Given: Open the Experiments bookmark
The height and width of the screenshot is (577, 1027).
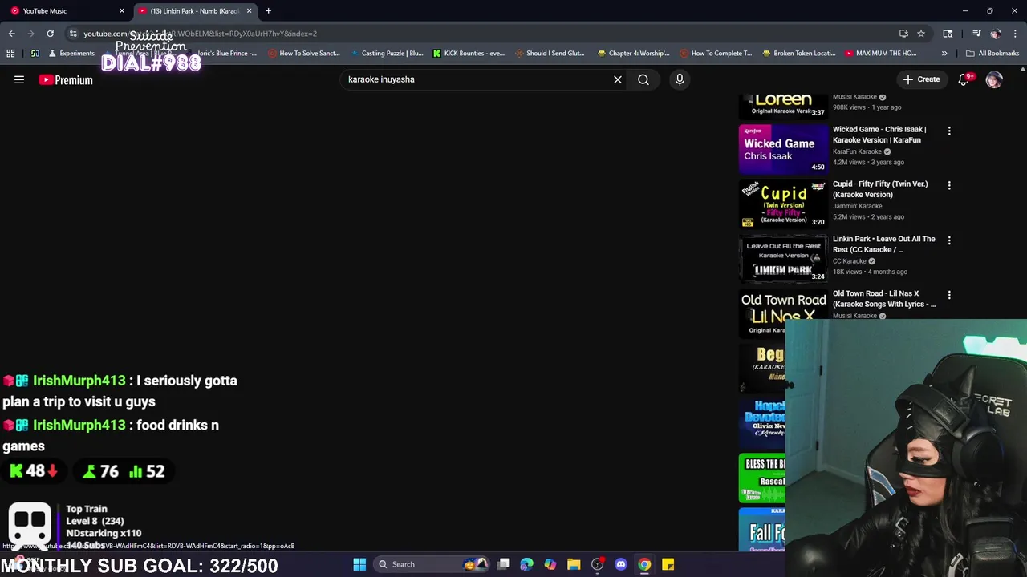Looking at the screenshot, I should (71, 53).
